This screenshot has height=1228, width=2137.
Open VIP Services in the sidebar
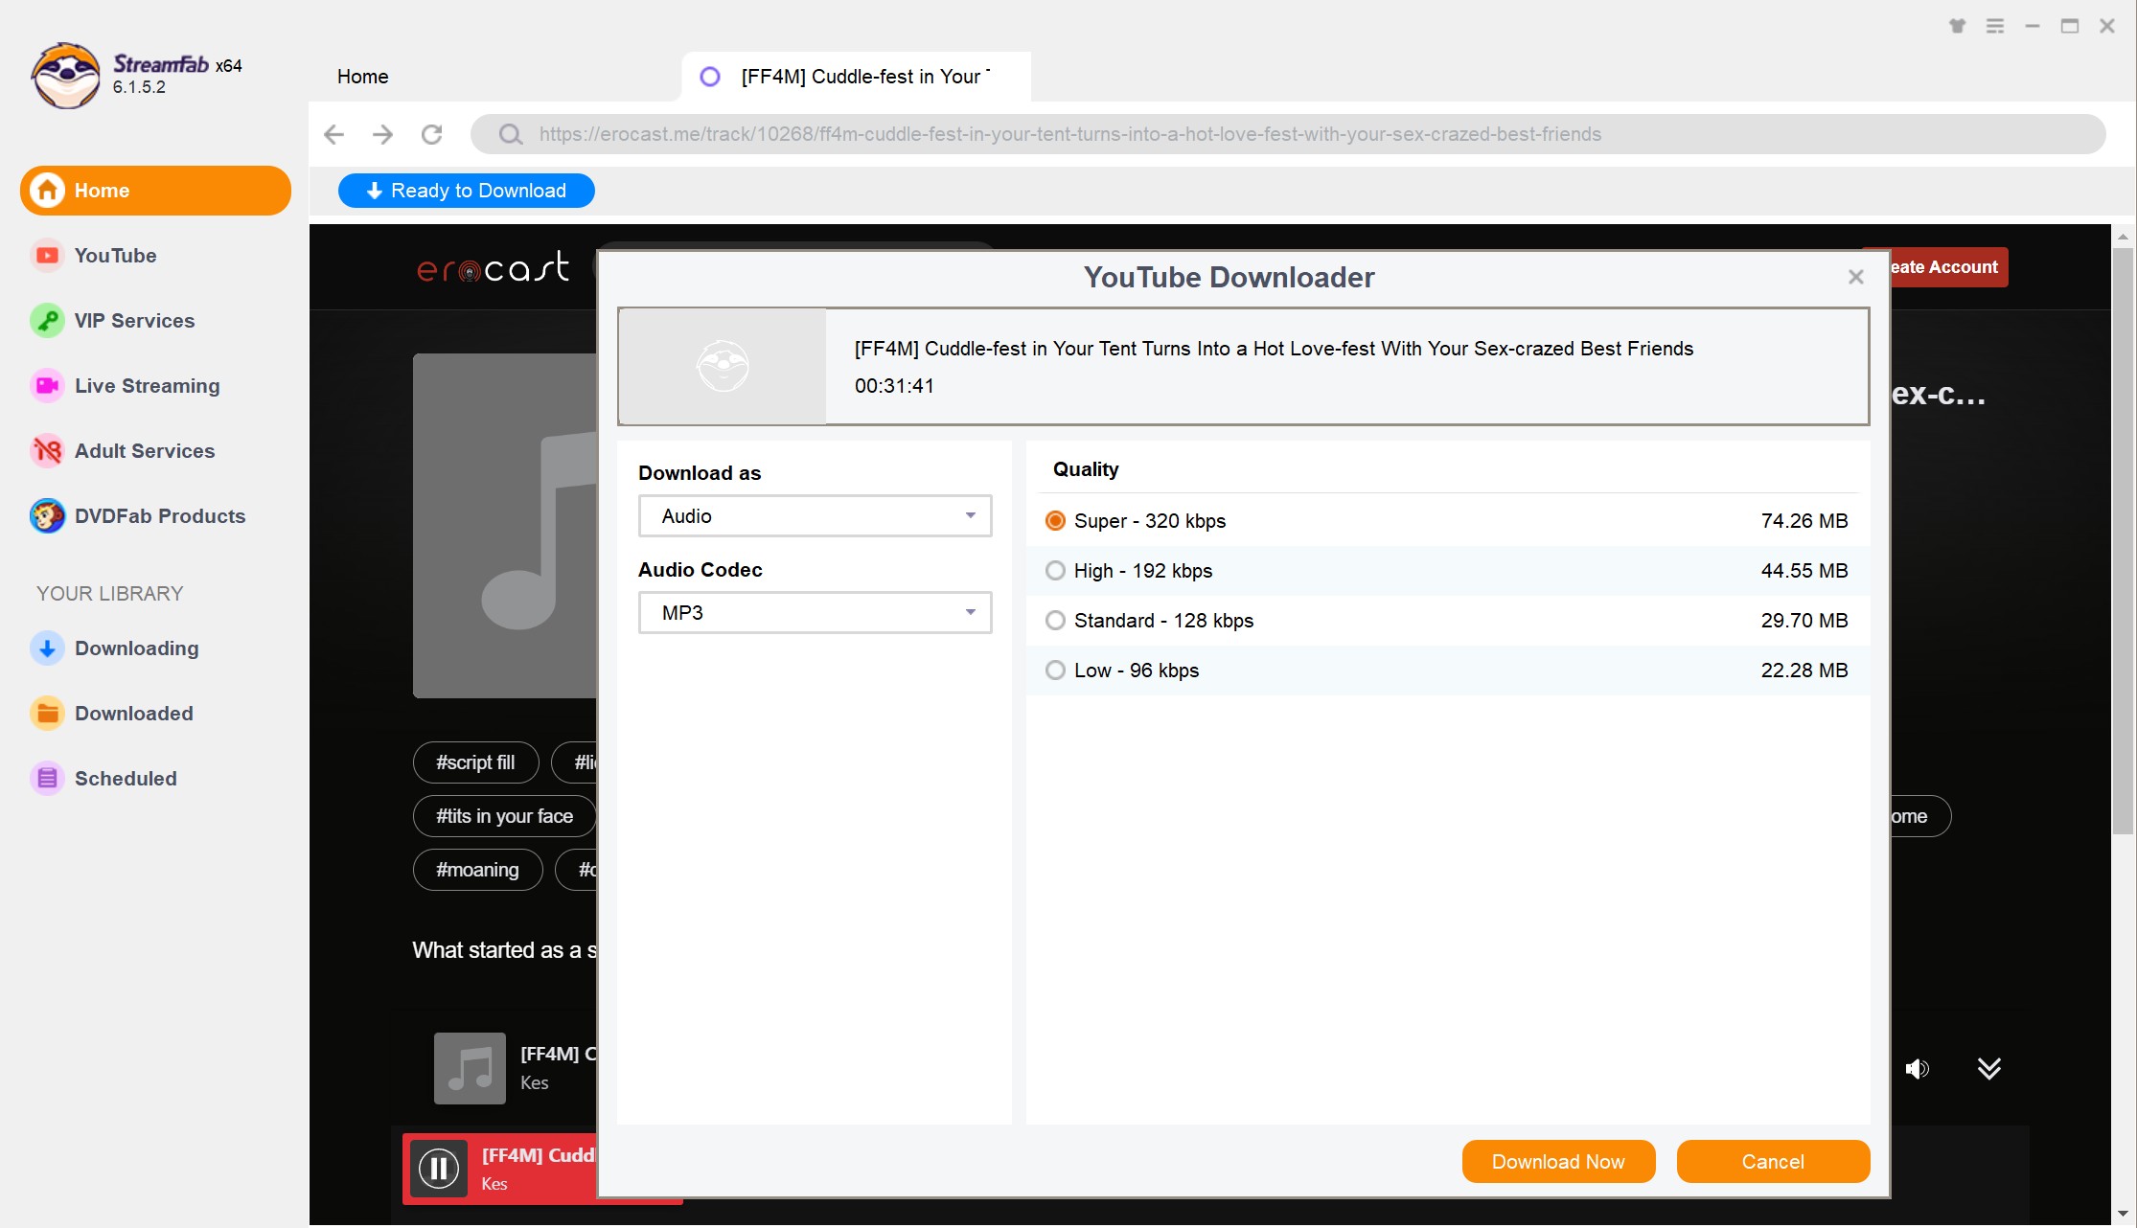134,321
